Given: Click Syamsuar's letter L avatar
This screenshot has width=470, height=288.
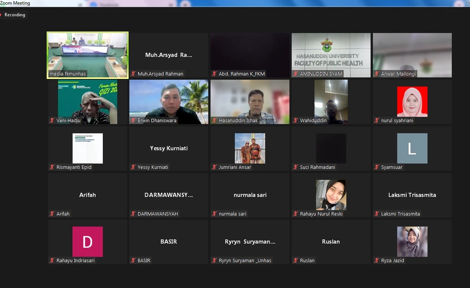Looking at the screenshot, I should (412, 148).
